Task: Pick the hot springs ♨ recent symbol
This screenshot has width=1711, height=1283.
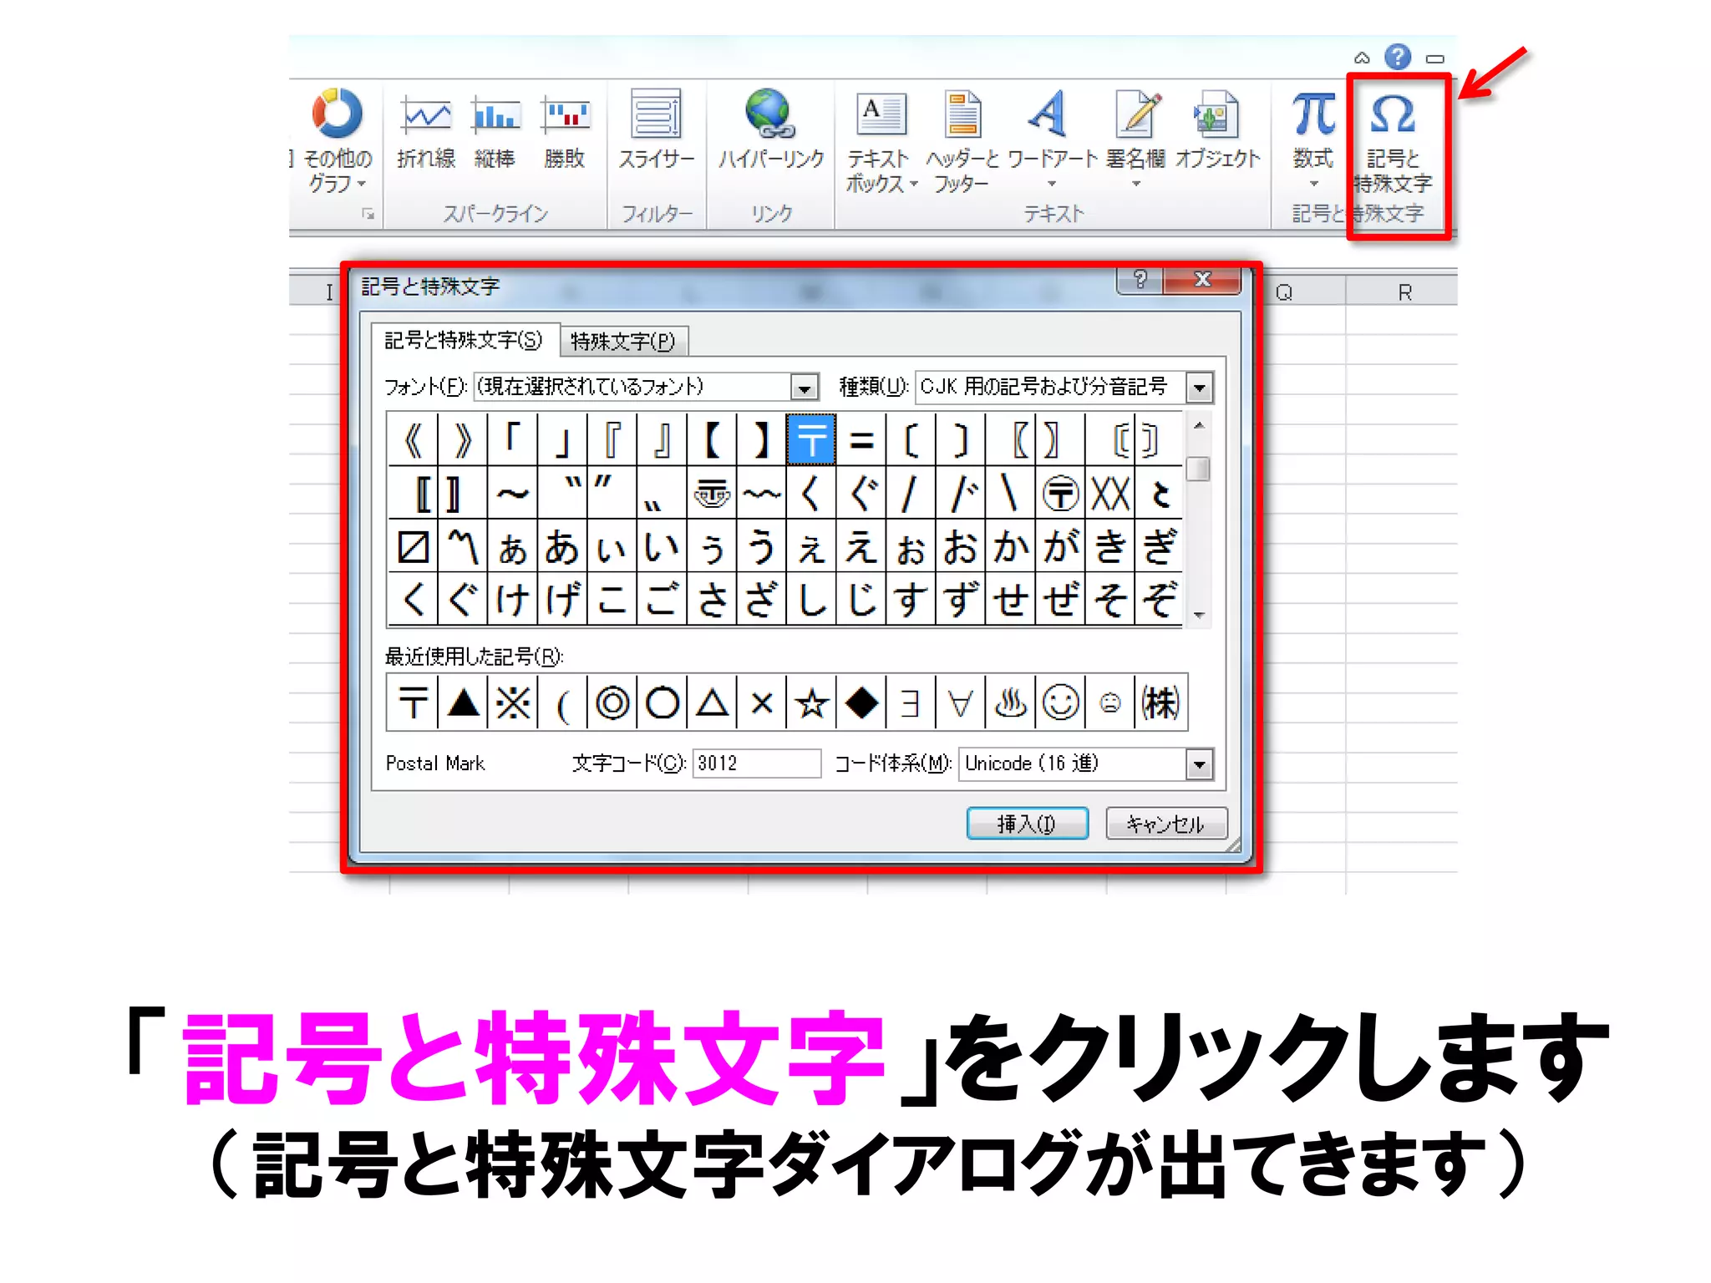Action: [x=1010, y=702]
